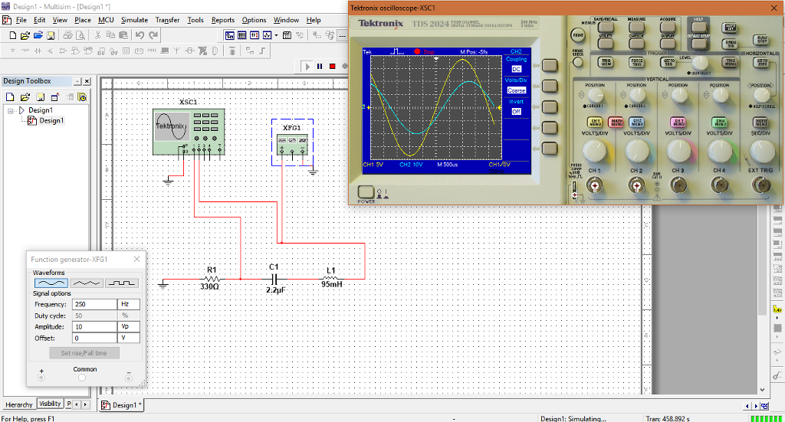Click the Frequency input field
The image size is (785, 422).
tap(94, 304)
